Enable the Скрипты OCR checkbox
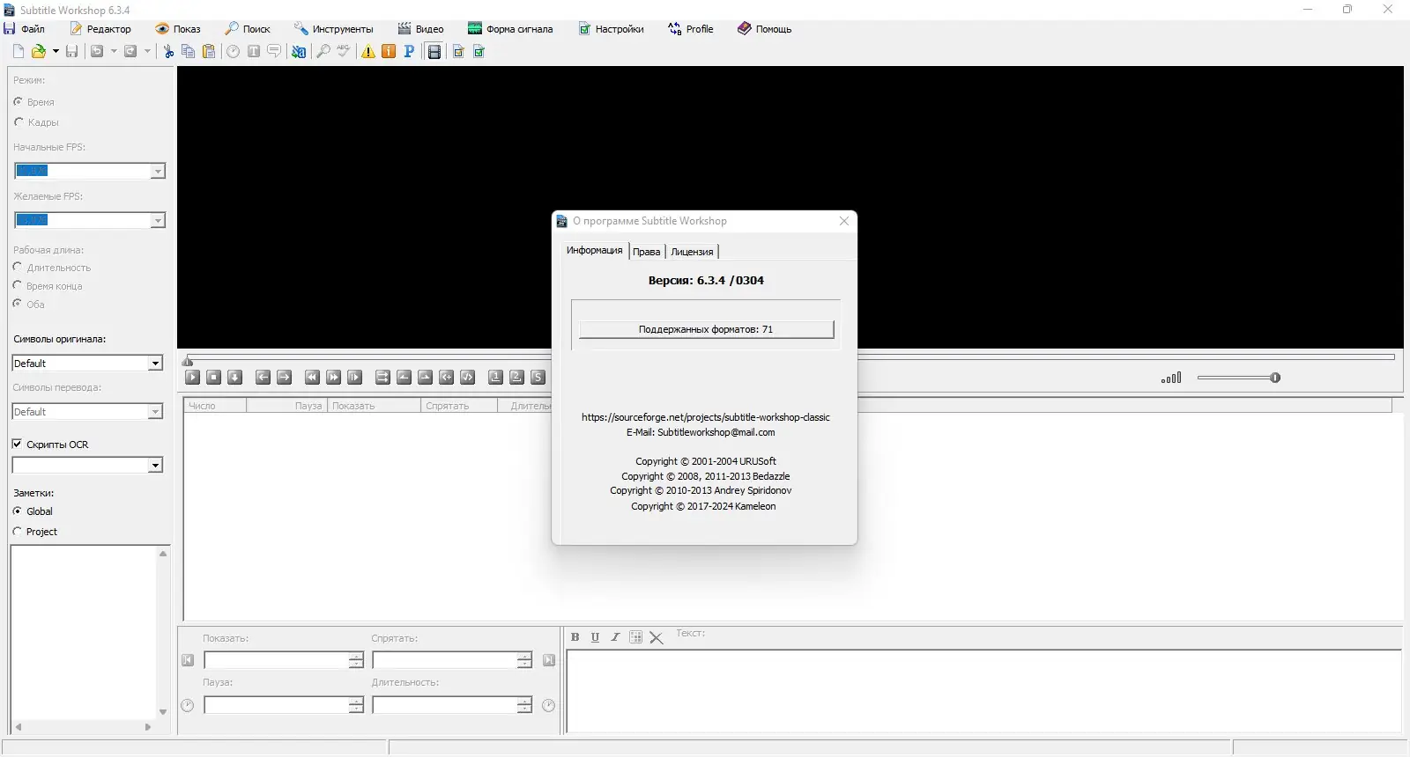The image size is (1410, 757). pyautogui.click(x=17, y=445)
